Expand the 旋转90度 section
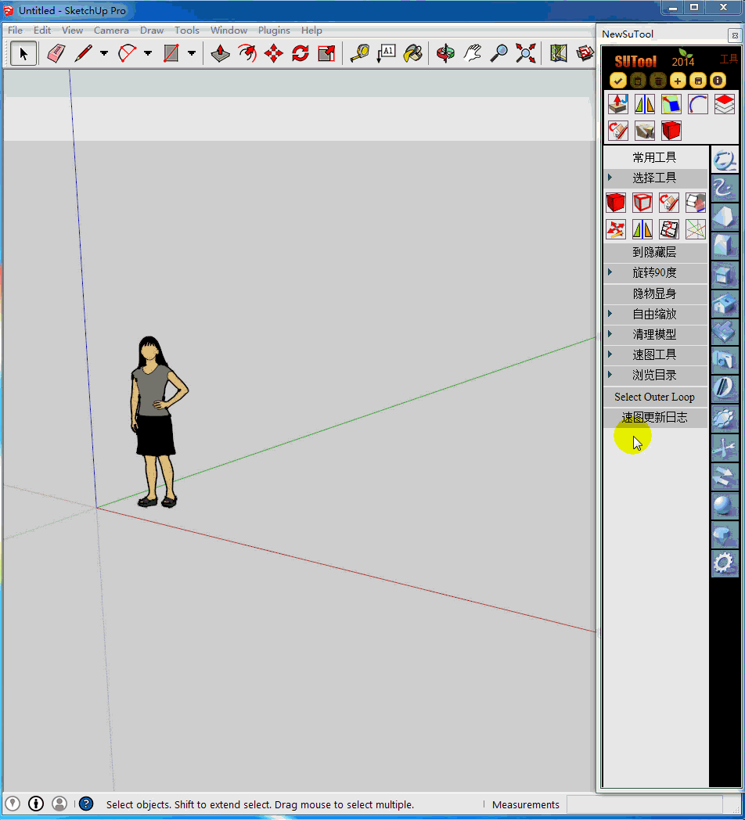Image resolution: width=745 pixels, height=820 pixels. (x=656, y=272)
